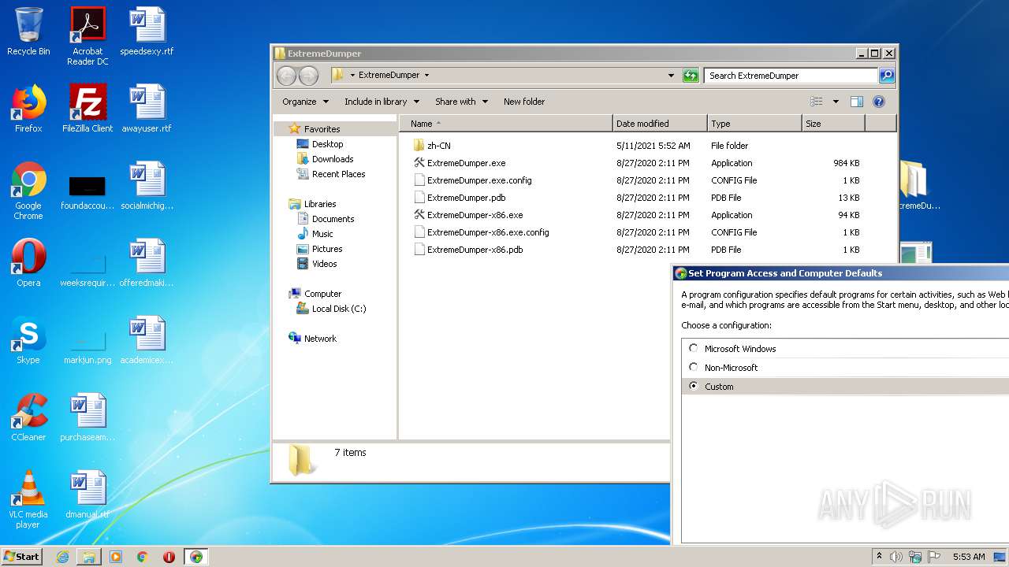The width and height of the screenshot is (1009, 567).
Task: Open the Opera browser desktop shortcut
Action: tap(28, 263)
